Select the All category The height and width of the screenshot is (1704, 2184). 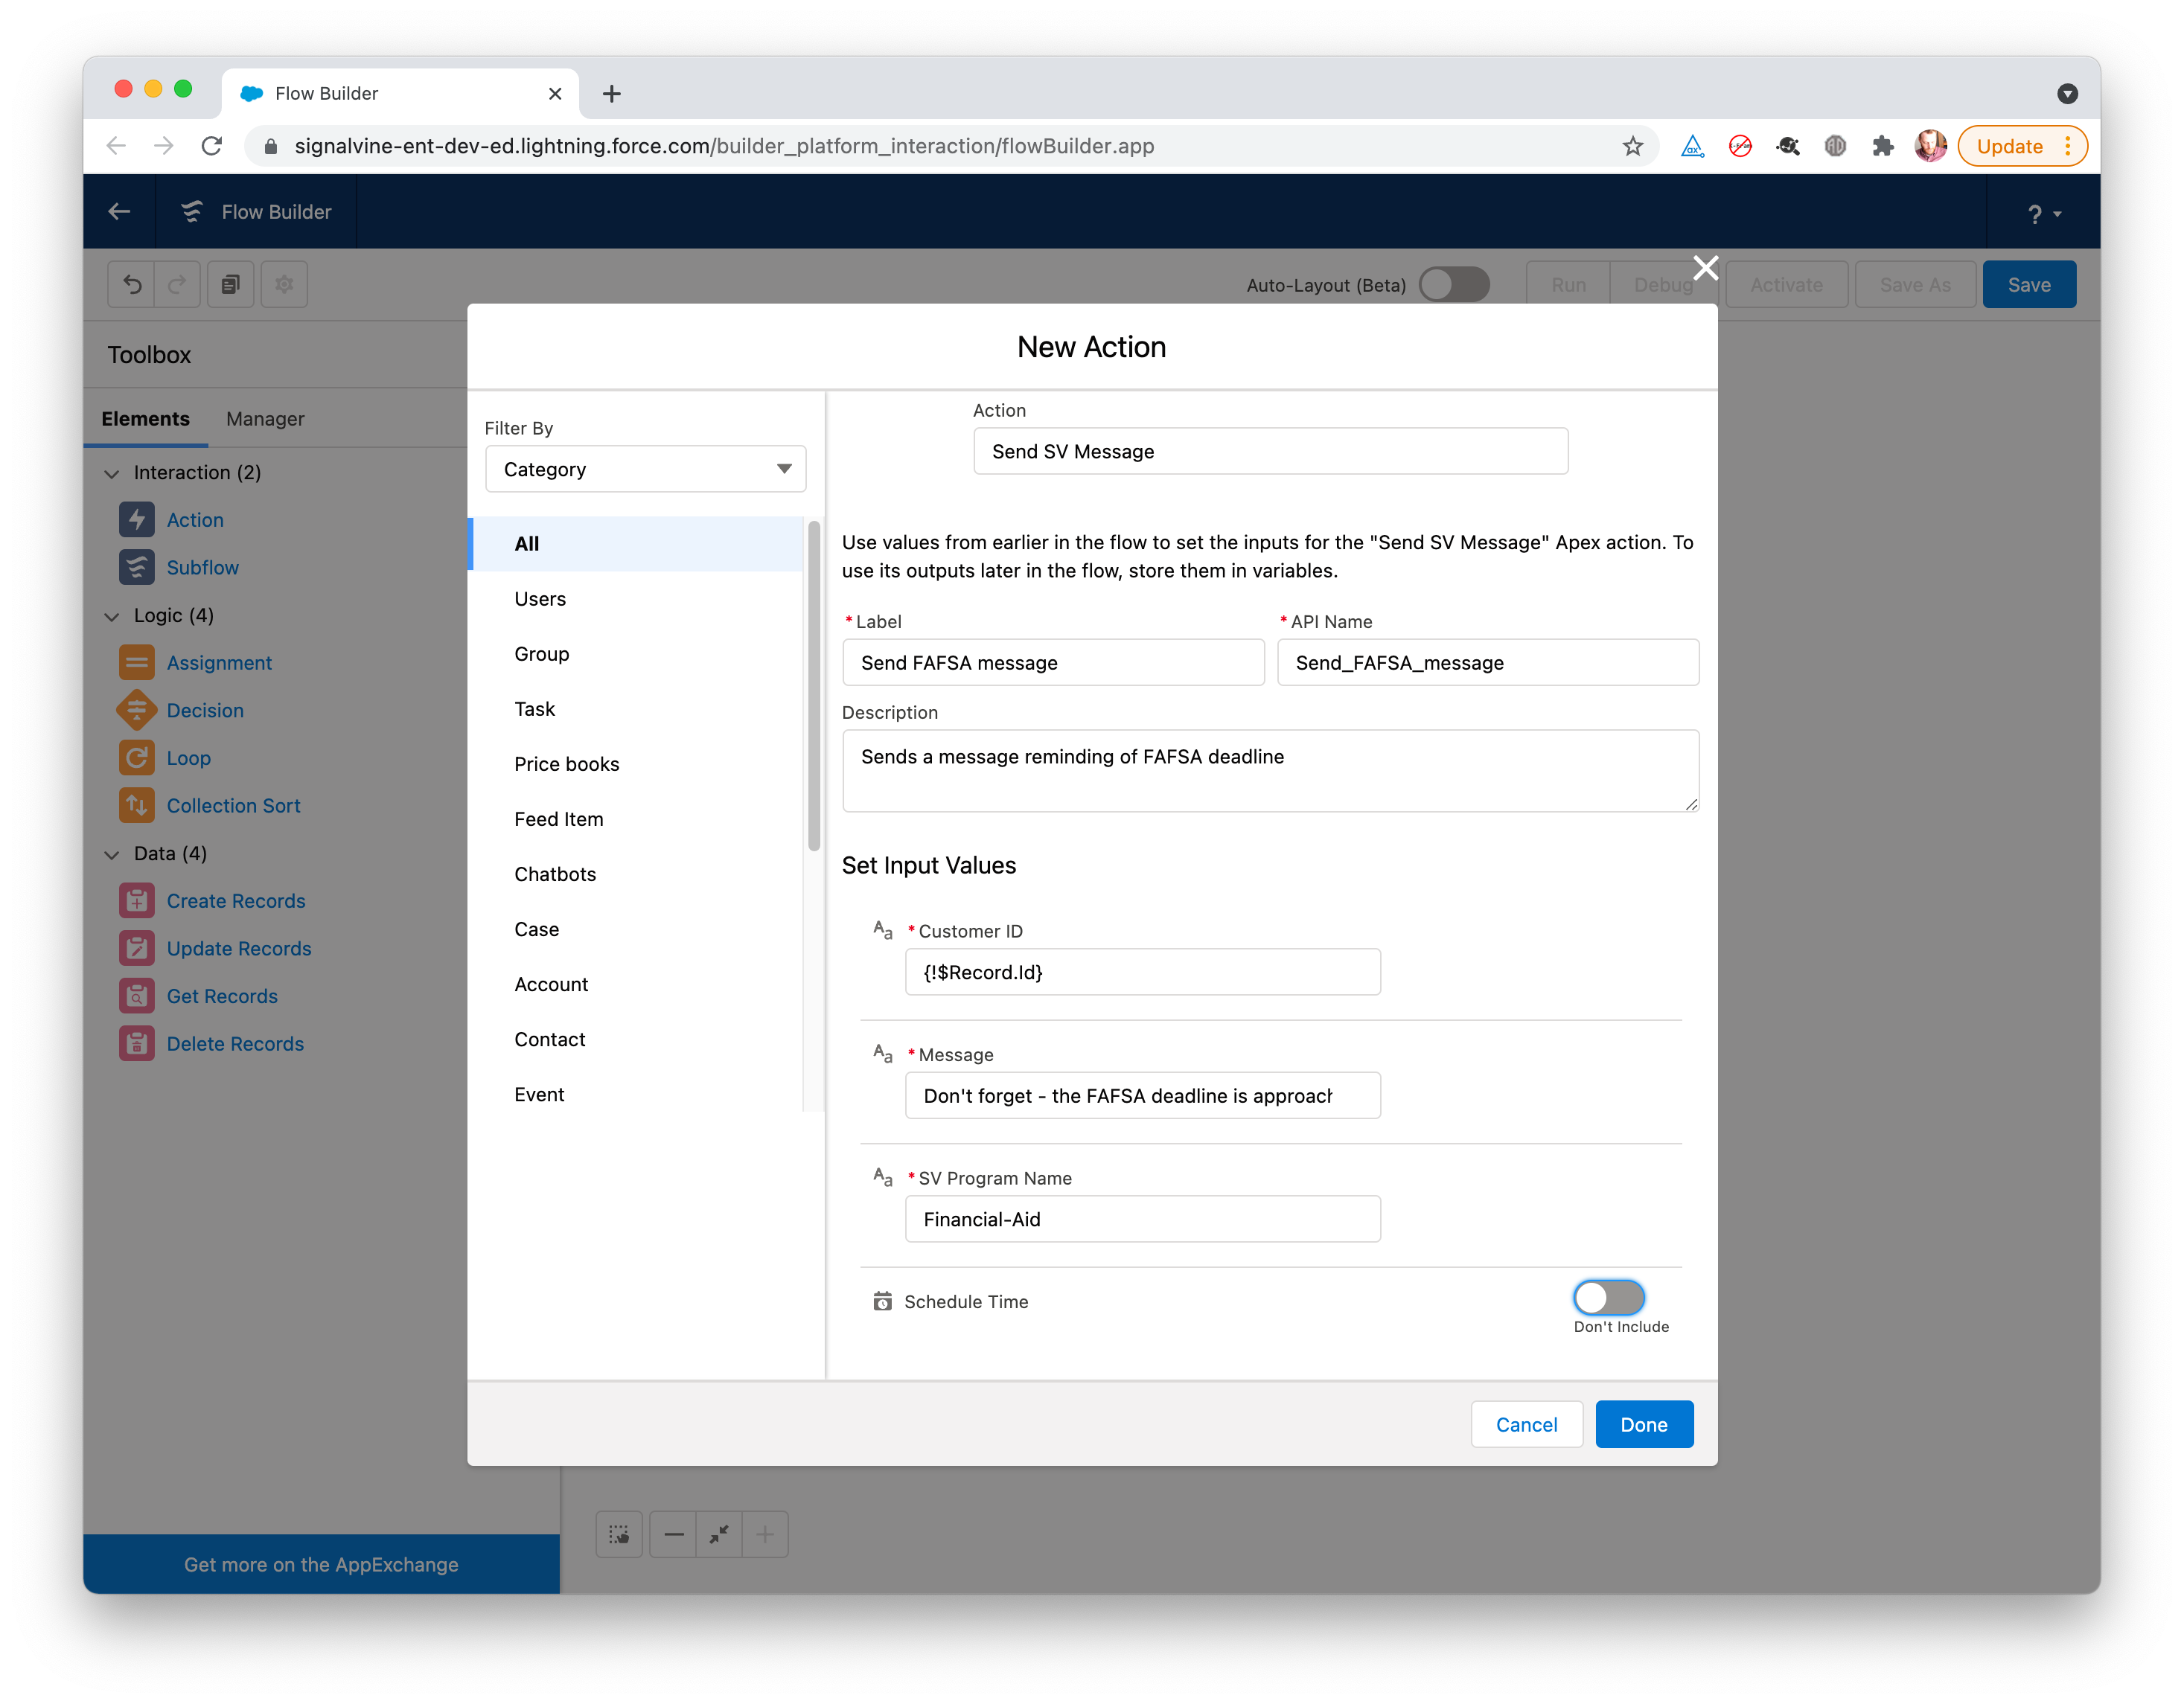(x=636, y=544)
